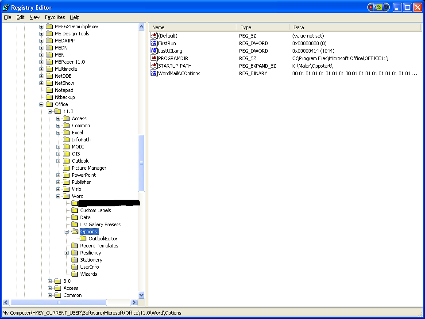Select the Multimedia key
Viewport: 425px width, 319px height.
66,69
